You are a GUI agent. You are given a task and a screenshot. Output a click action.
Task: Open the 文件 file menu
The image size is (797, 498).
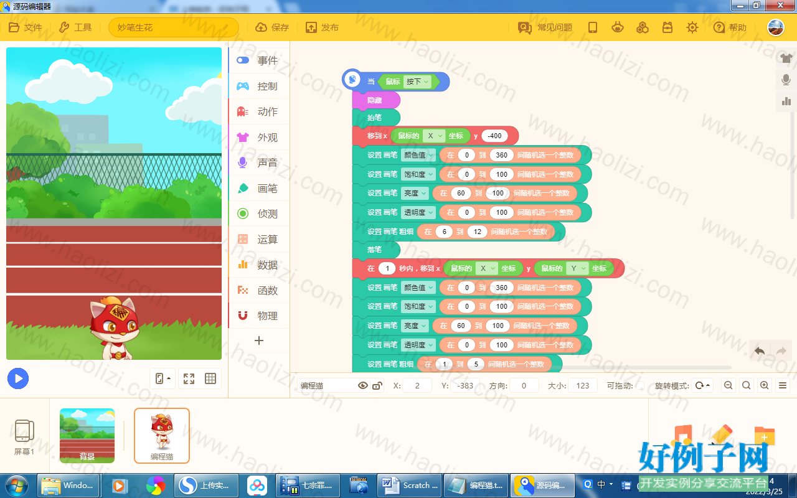[x=25, y=27]
